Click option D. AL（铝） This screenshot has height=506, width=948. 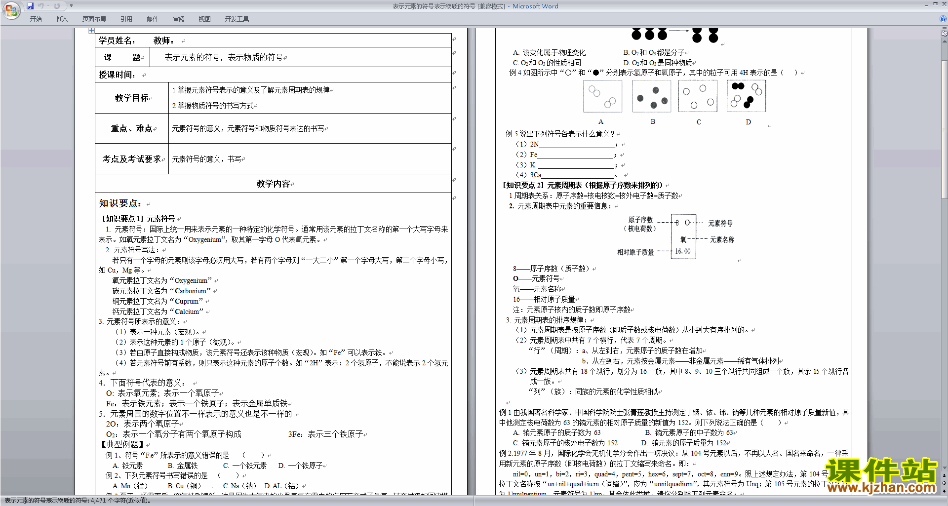point(282,486)
